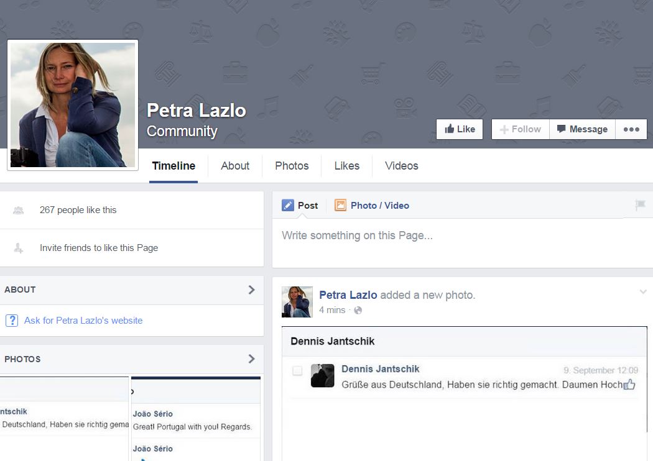Screen dimensions: 653x461
Task: Switch to the Timeline tab
Action: point(174,166)
